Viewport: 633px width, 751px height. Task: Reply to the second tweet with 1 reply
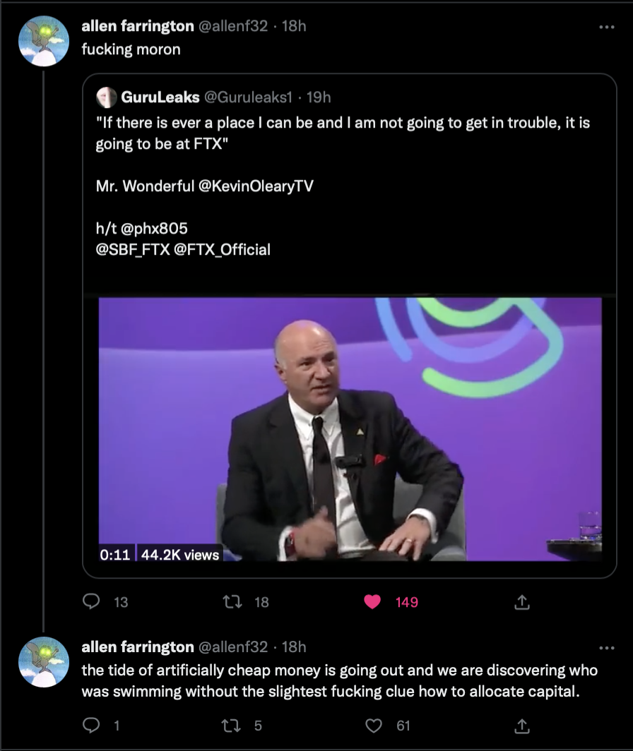click(x=92, y=726)
